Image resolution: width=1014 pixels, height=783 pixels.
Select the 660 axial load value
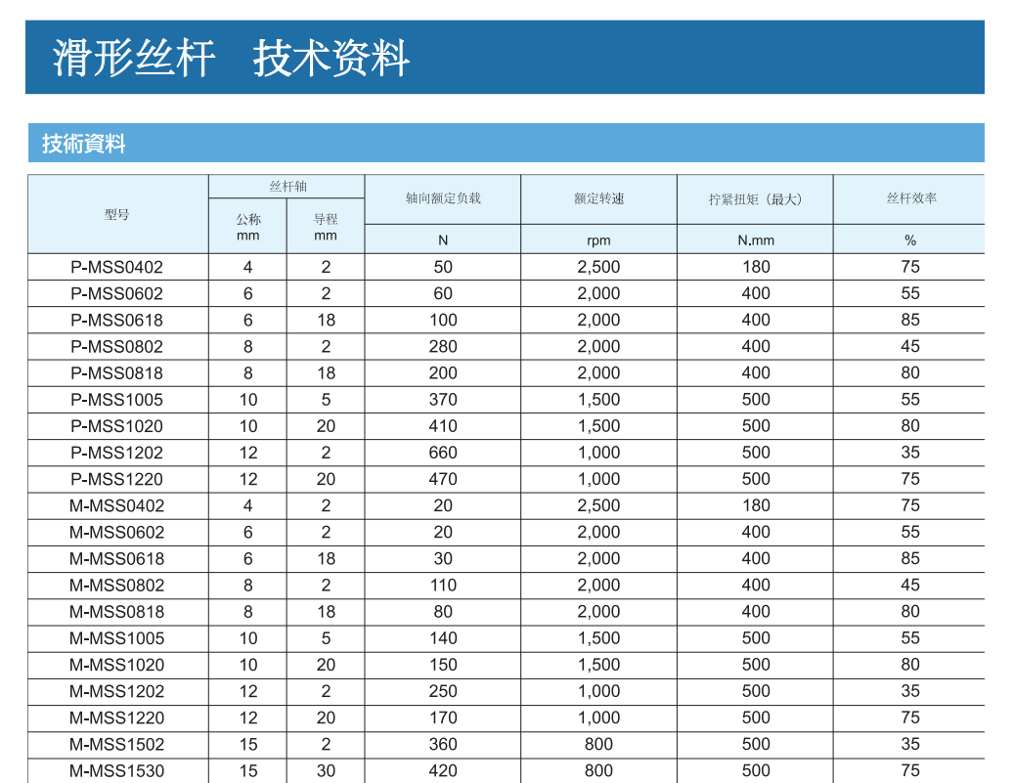(x=443, y=453)
